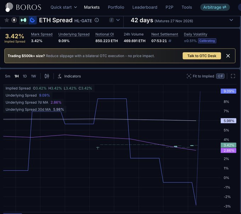Click the Underlying Spread 7d MA legend
The width and height of the screenshot is (241, 214).
coord(33,102)
